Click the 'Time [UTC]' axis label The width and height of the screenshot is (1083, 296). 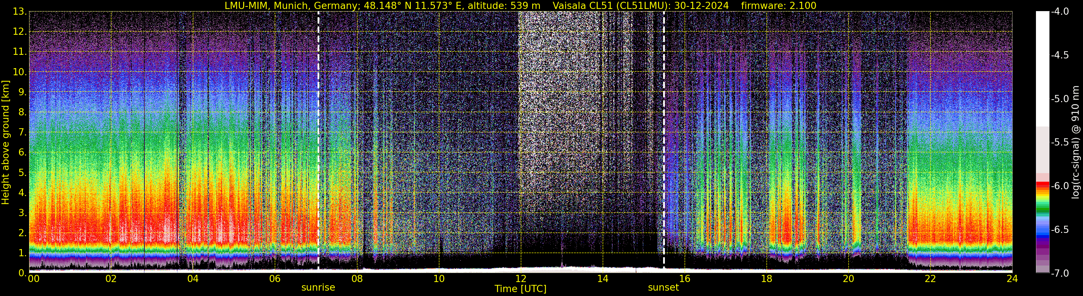(x=520, y=289)
